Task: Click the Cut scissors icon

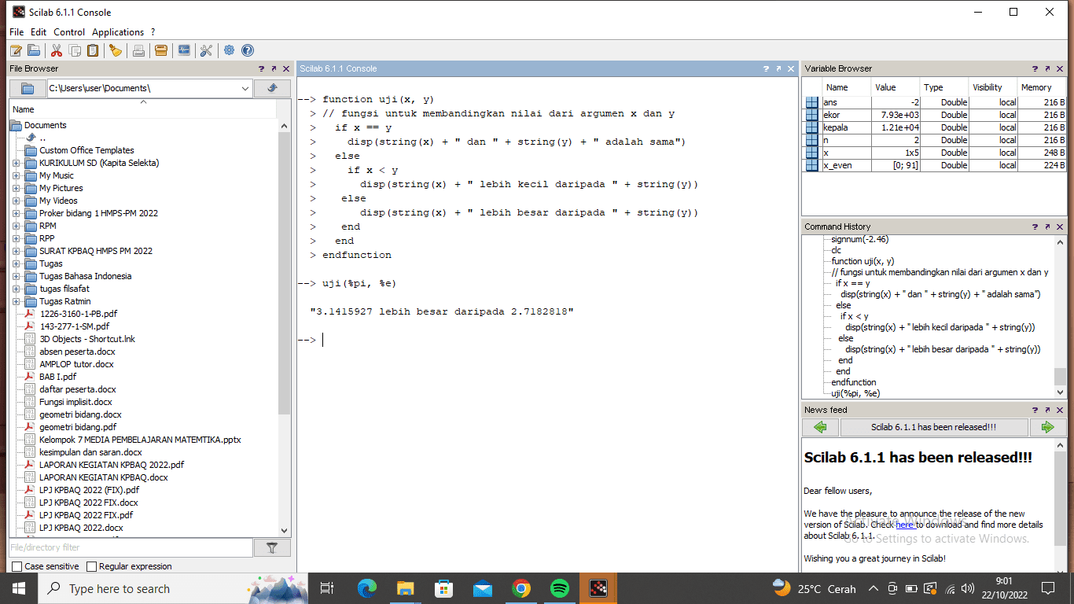Action: click(x=57, y=50)
